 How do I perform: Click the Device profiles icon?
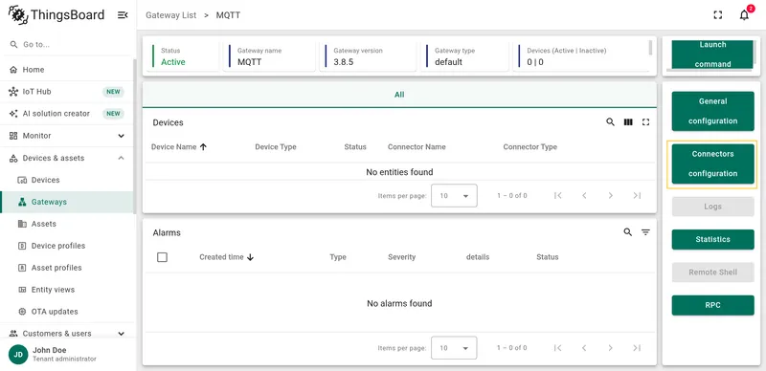[x=22, y=246]
